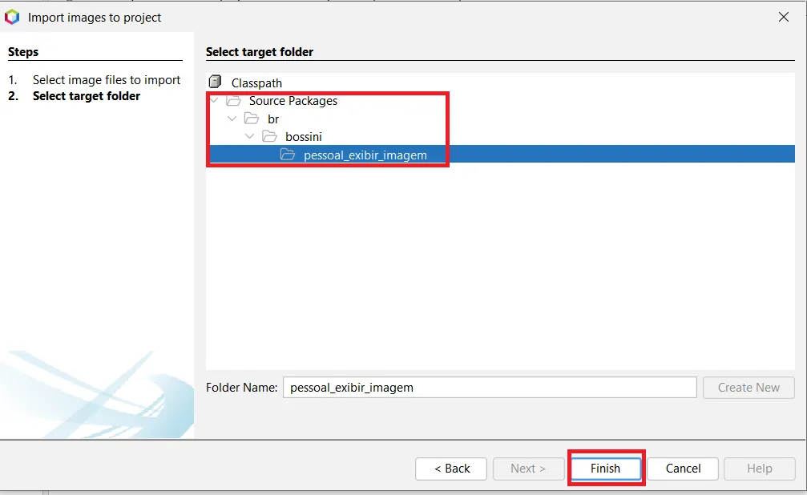Go back with the Back button
Screen dimensions: 807x495
tap(451, 469)
